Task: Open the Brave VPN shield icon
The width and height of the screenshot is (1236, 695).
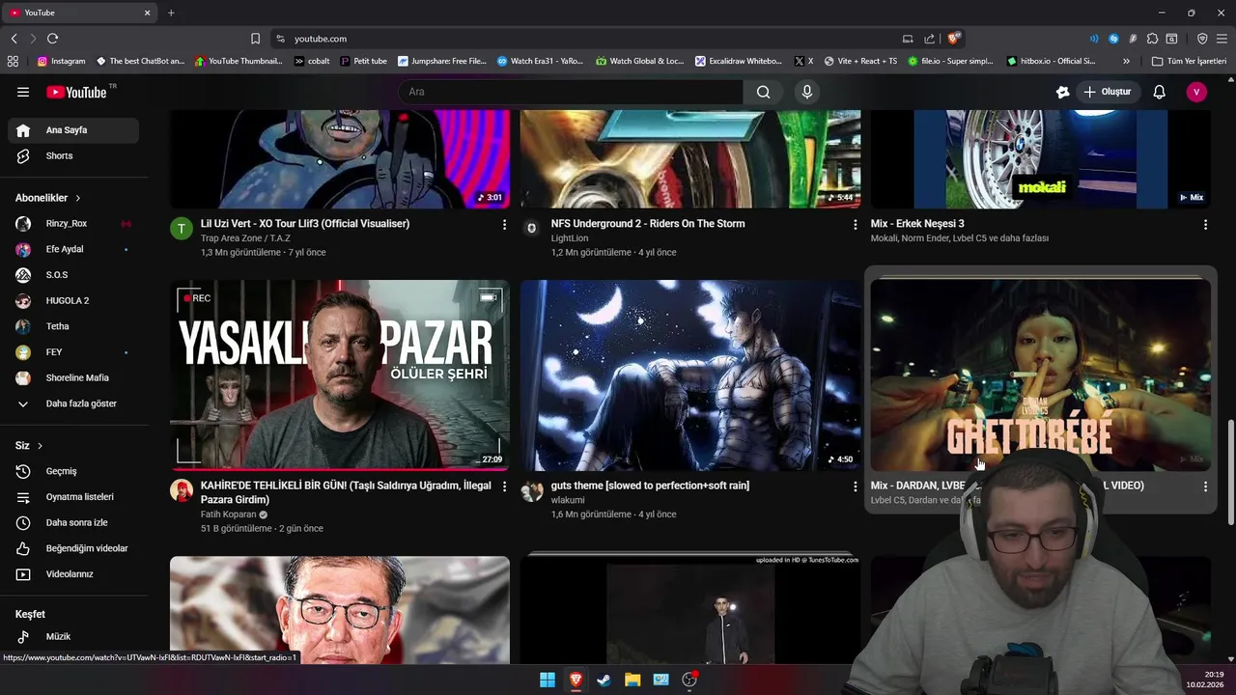Action: (1202, 39)
